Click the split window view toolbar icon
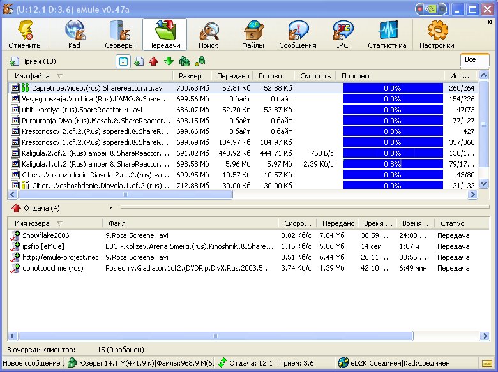Screen dimensions: 498x372 click(123, 61)
